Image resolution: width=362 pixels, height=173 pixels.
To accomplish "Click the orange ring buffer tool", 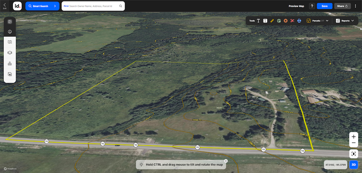I will pos(286,21).
